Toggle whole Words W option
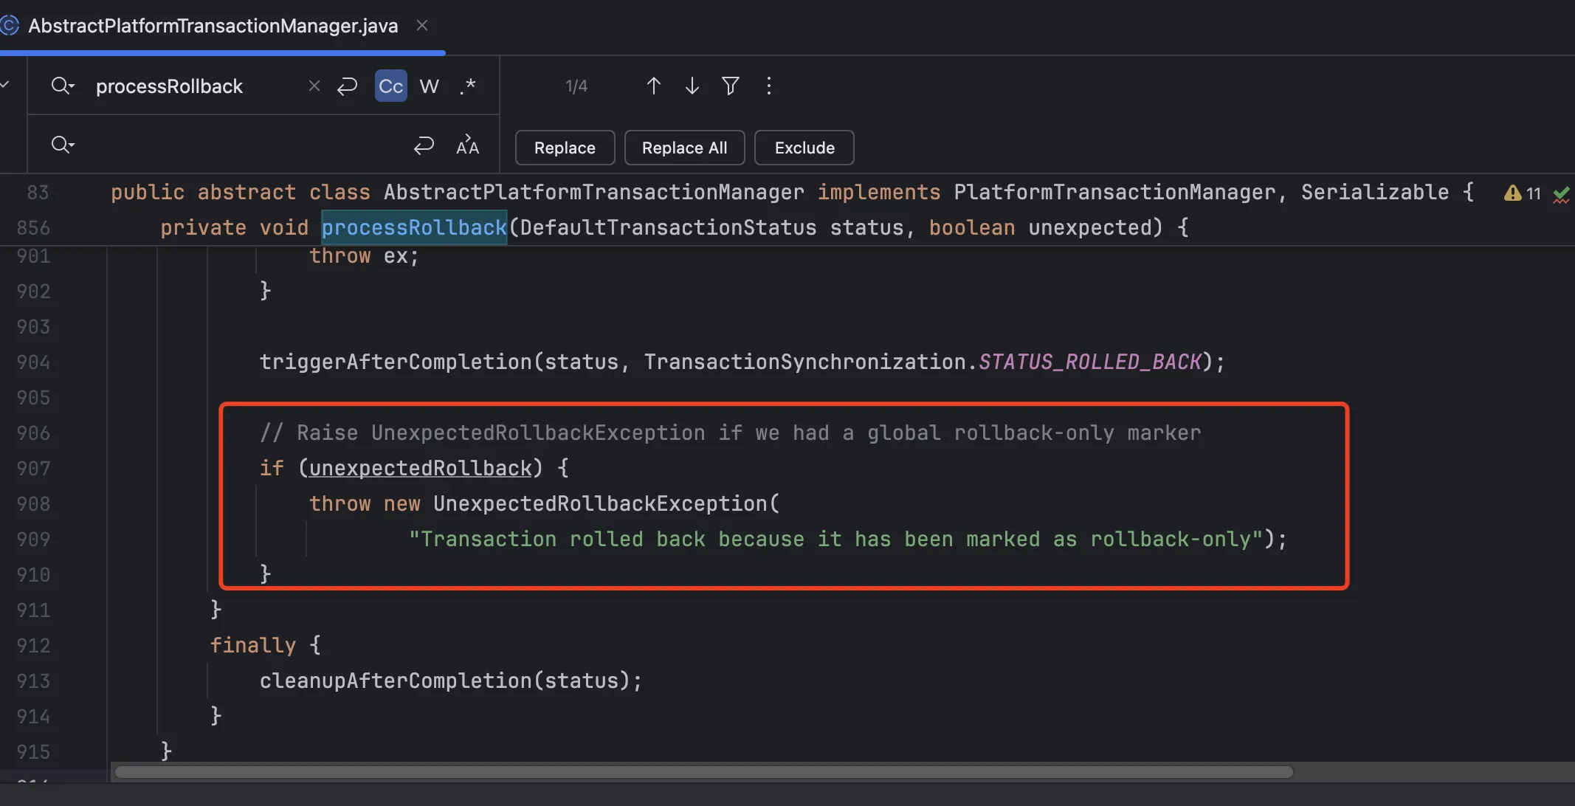 429,86
